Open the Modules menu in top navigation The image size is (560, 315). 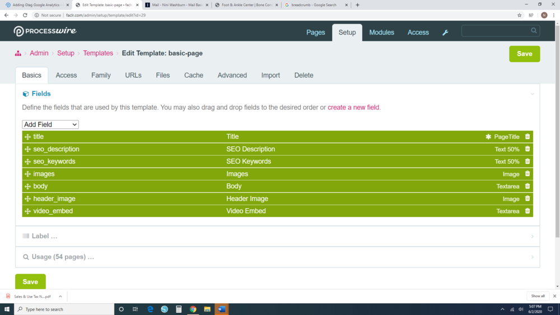coord(381,33)
